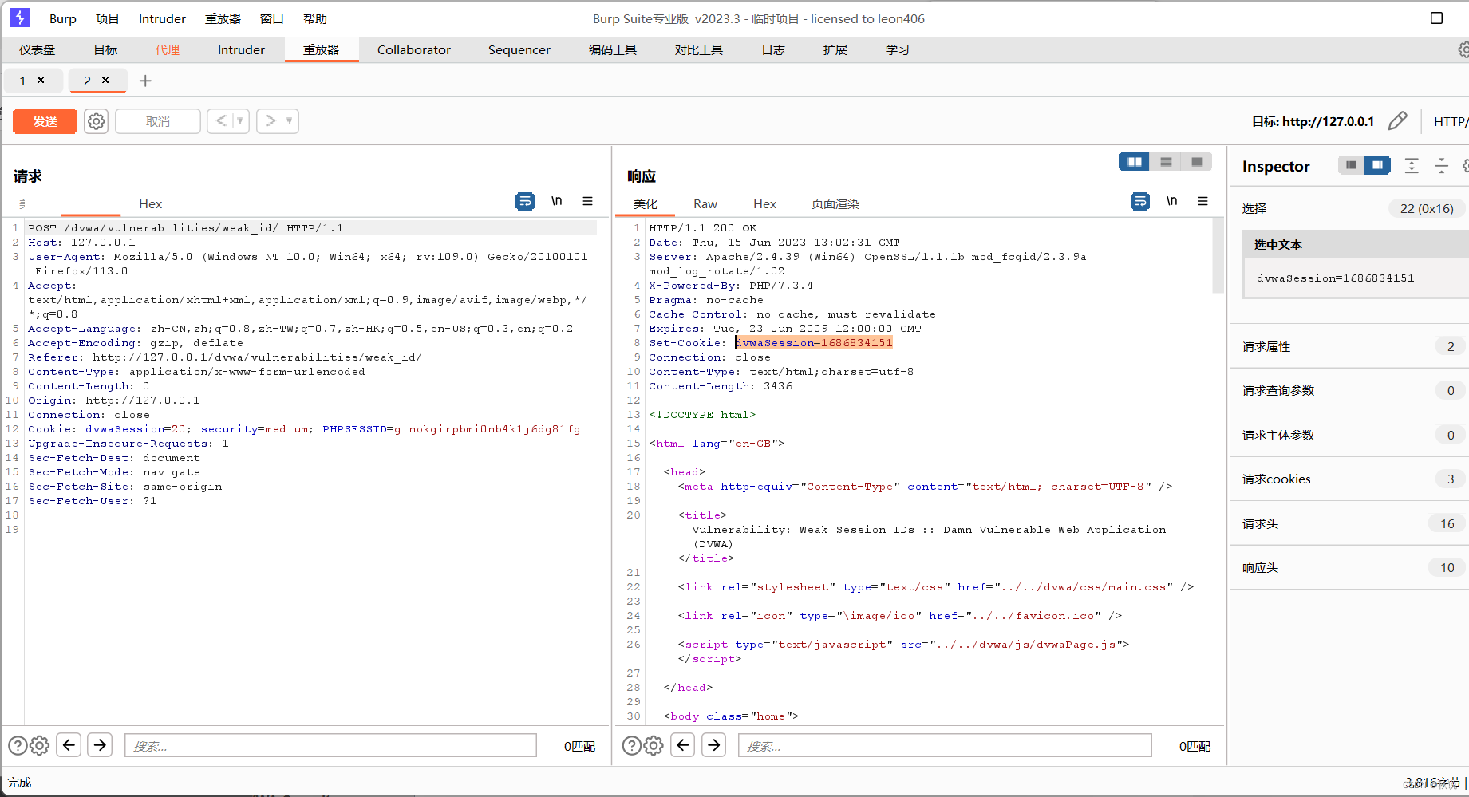Switch to combined tabbed layout view

[x=1197, y=162]
